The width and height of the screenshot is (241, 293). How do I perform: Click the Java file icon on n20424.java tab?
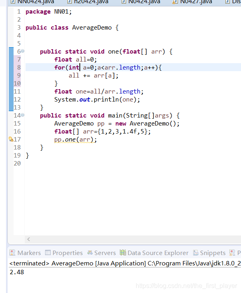[x=69, y=2]
